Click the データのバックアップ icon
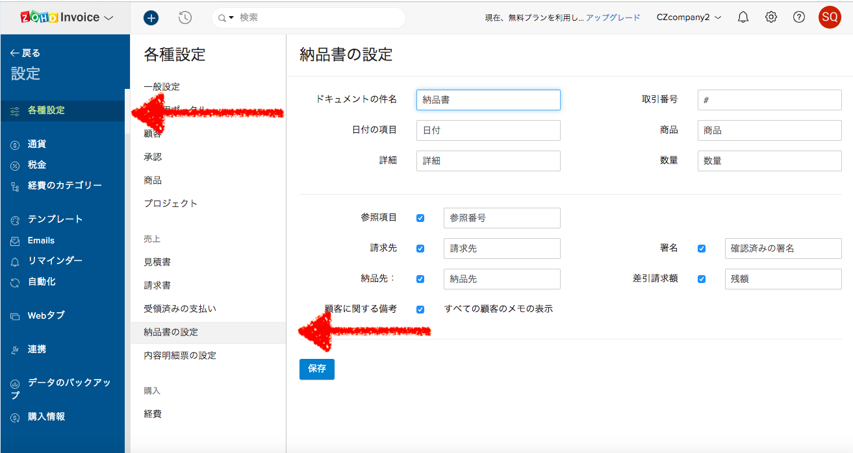The height and width of the screenshot is (453, 853). [15, 384]
